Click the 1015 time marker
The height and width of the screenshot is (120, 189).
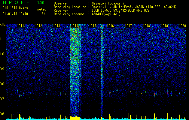point(93,26)
